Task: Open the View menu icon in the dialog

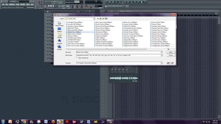Action: tap(106, 19)
